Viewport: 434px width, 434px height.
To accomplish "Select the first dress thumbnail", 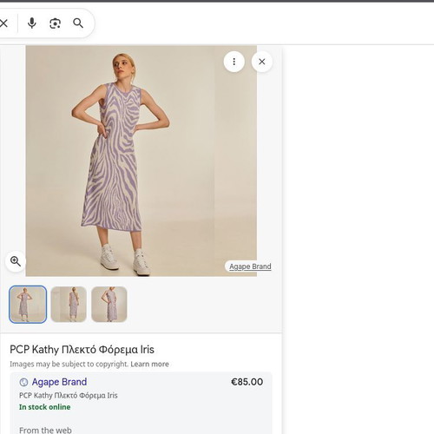I will click(x=28, y=305).
